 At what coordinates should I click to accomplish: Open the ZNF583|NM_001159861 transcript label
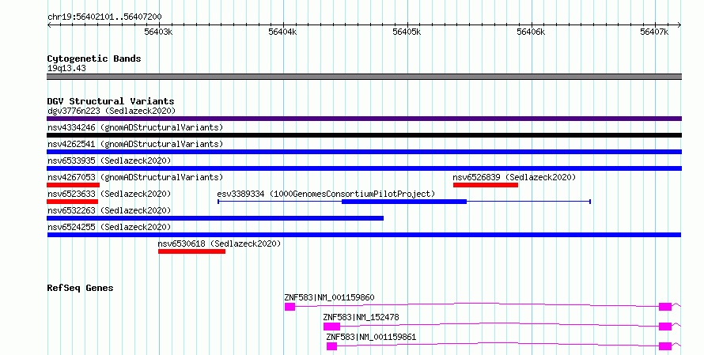[x=371, y=337]
